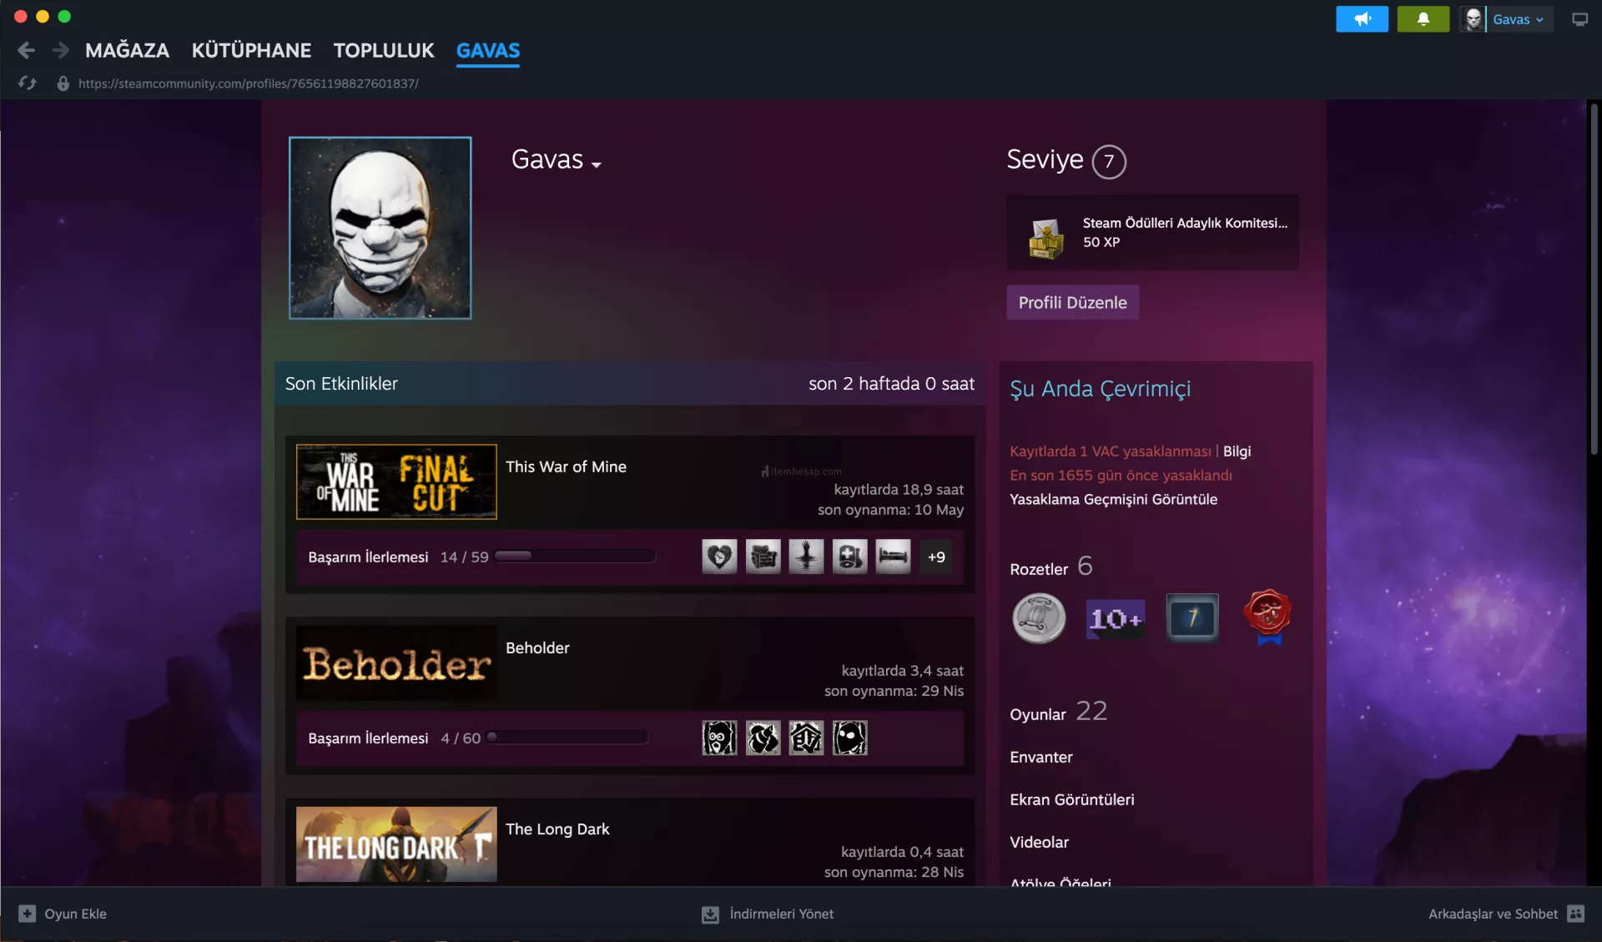1602x942 pixels.
Task: Click the medic This War of Mine achievement icon
Action: pyautogui.click(x=849, y=557)
